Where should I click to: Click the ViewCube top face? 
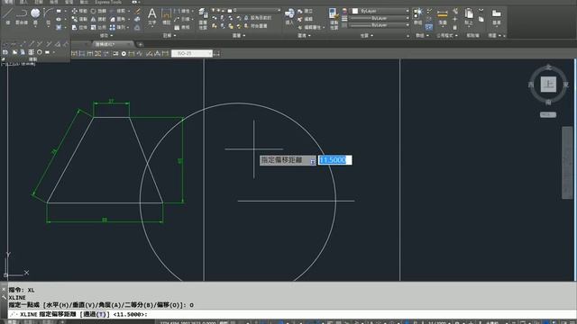tap(548, 85)
